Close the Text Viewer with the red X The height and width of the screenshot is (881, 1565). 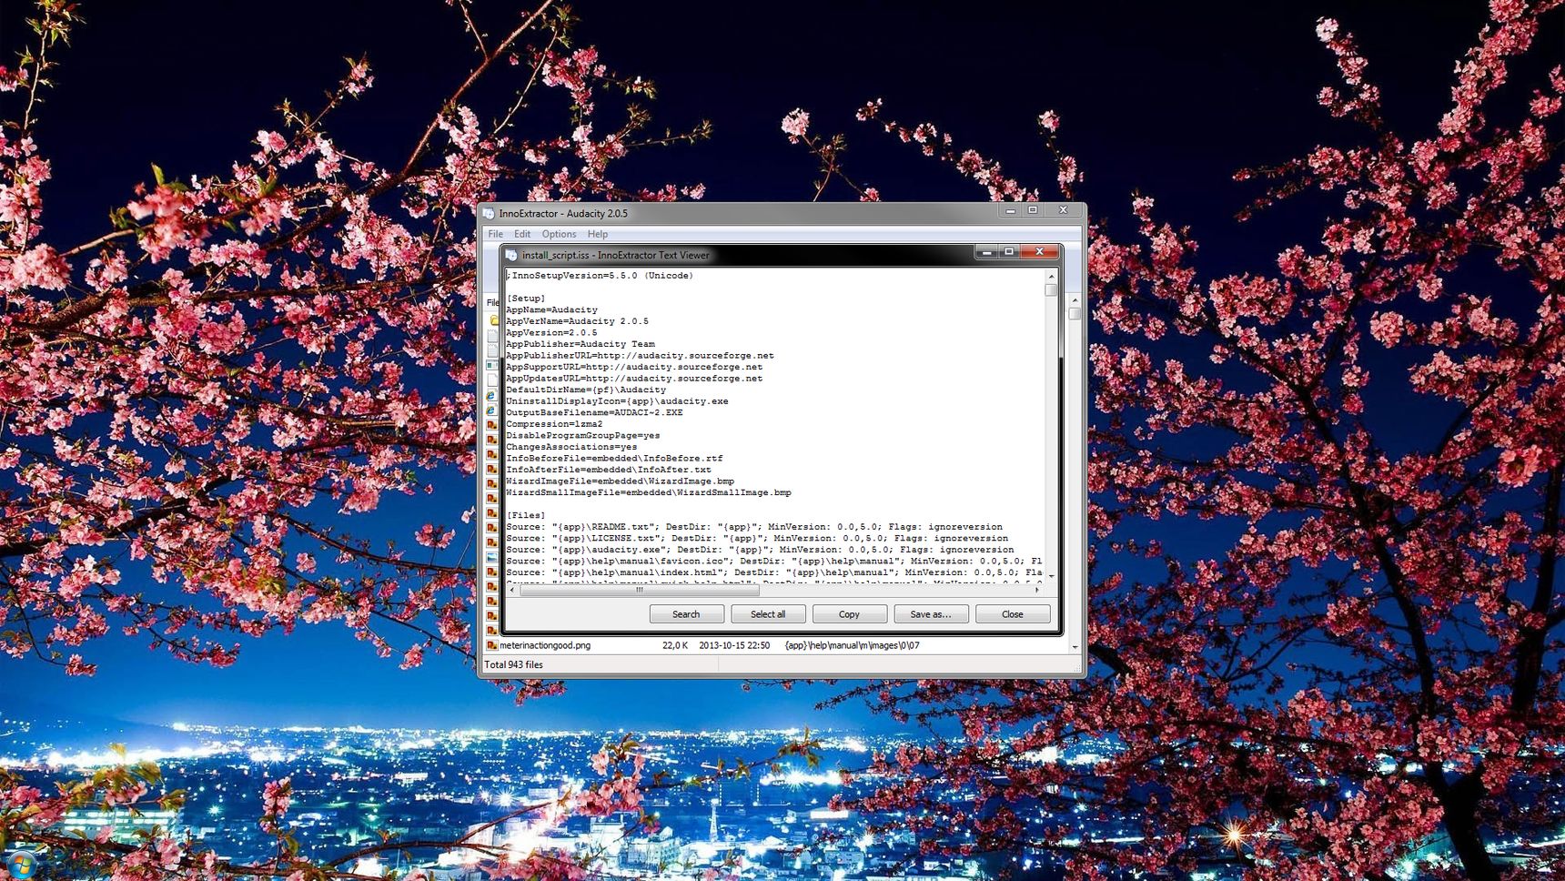point(1039,251)
